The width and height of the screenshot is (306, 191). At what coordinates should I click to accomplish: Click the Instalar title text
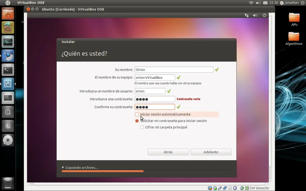pyautogui.click(x=68, y=42)
